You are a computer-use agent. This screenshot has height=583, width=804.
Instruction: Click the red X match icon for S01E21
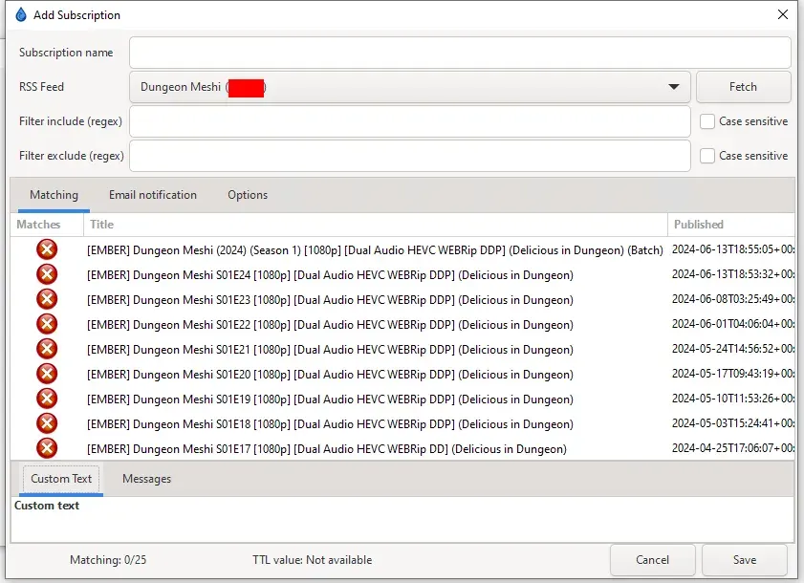click(47, 349)
